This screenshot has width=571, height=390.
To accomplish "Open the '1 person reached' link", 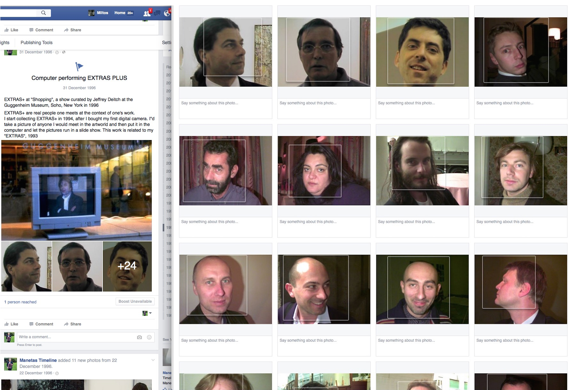I will pyautogui.click(x=20, y=302).
